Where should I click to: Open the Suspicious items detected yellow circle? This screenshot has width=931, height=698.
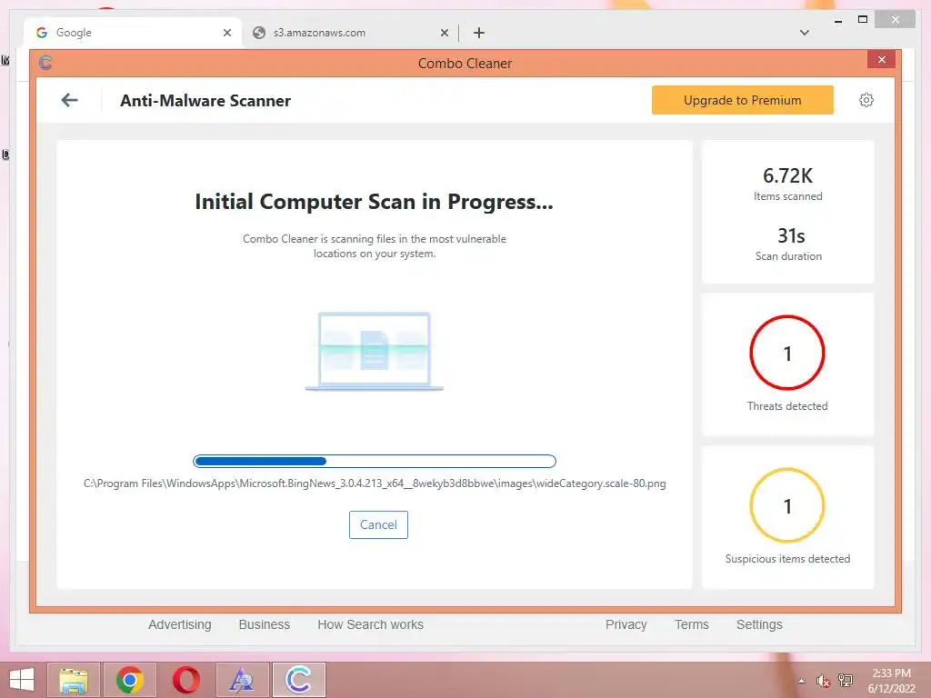tap(787, 505)
